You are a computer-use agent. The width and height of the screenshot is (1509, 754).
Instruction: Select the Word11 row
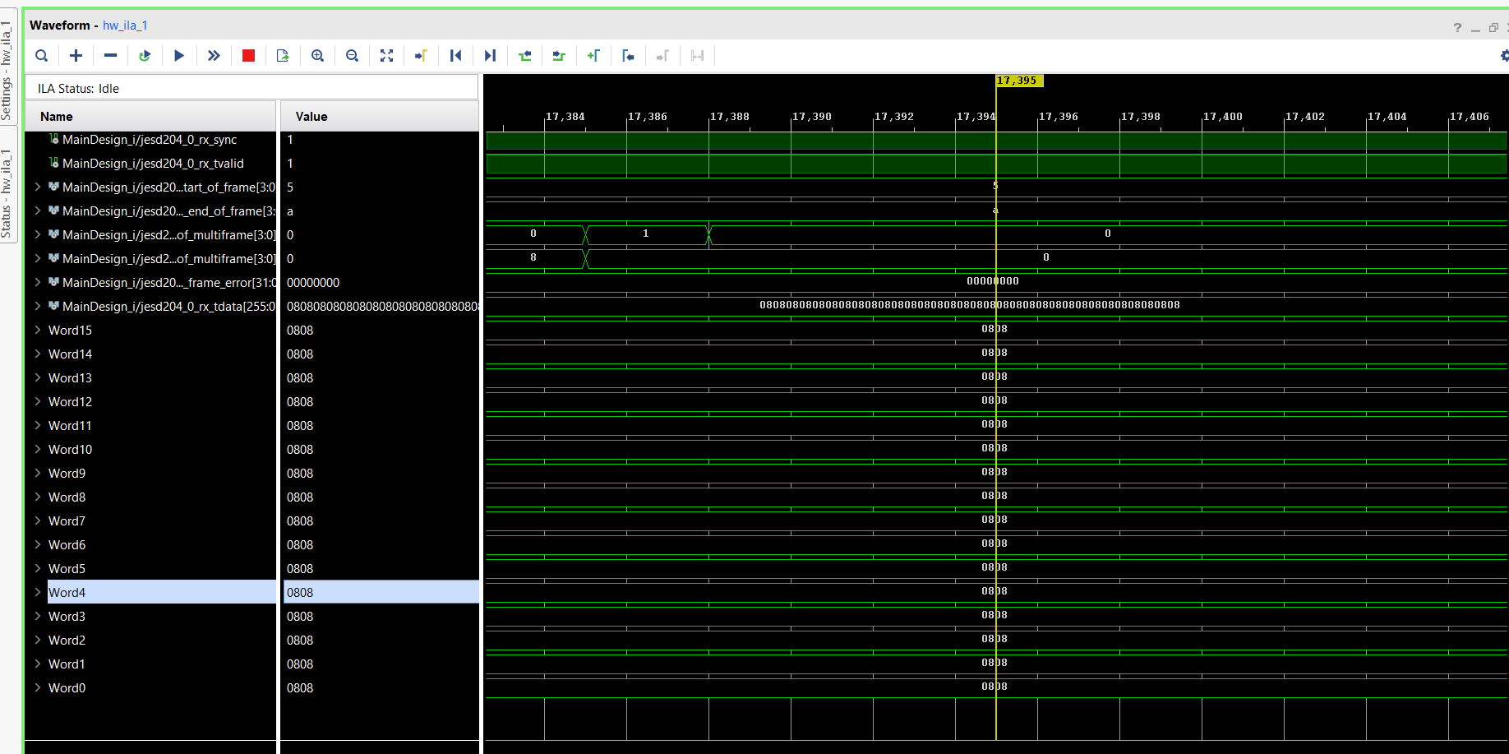[70, 426]
